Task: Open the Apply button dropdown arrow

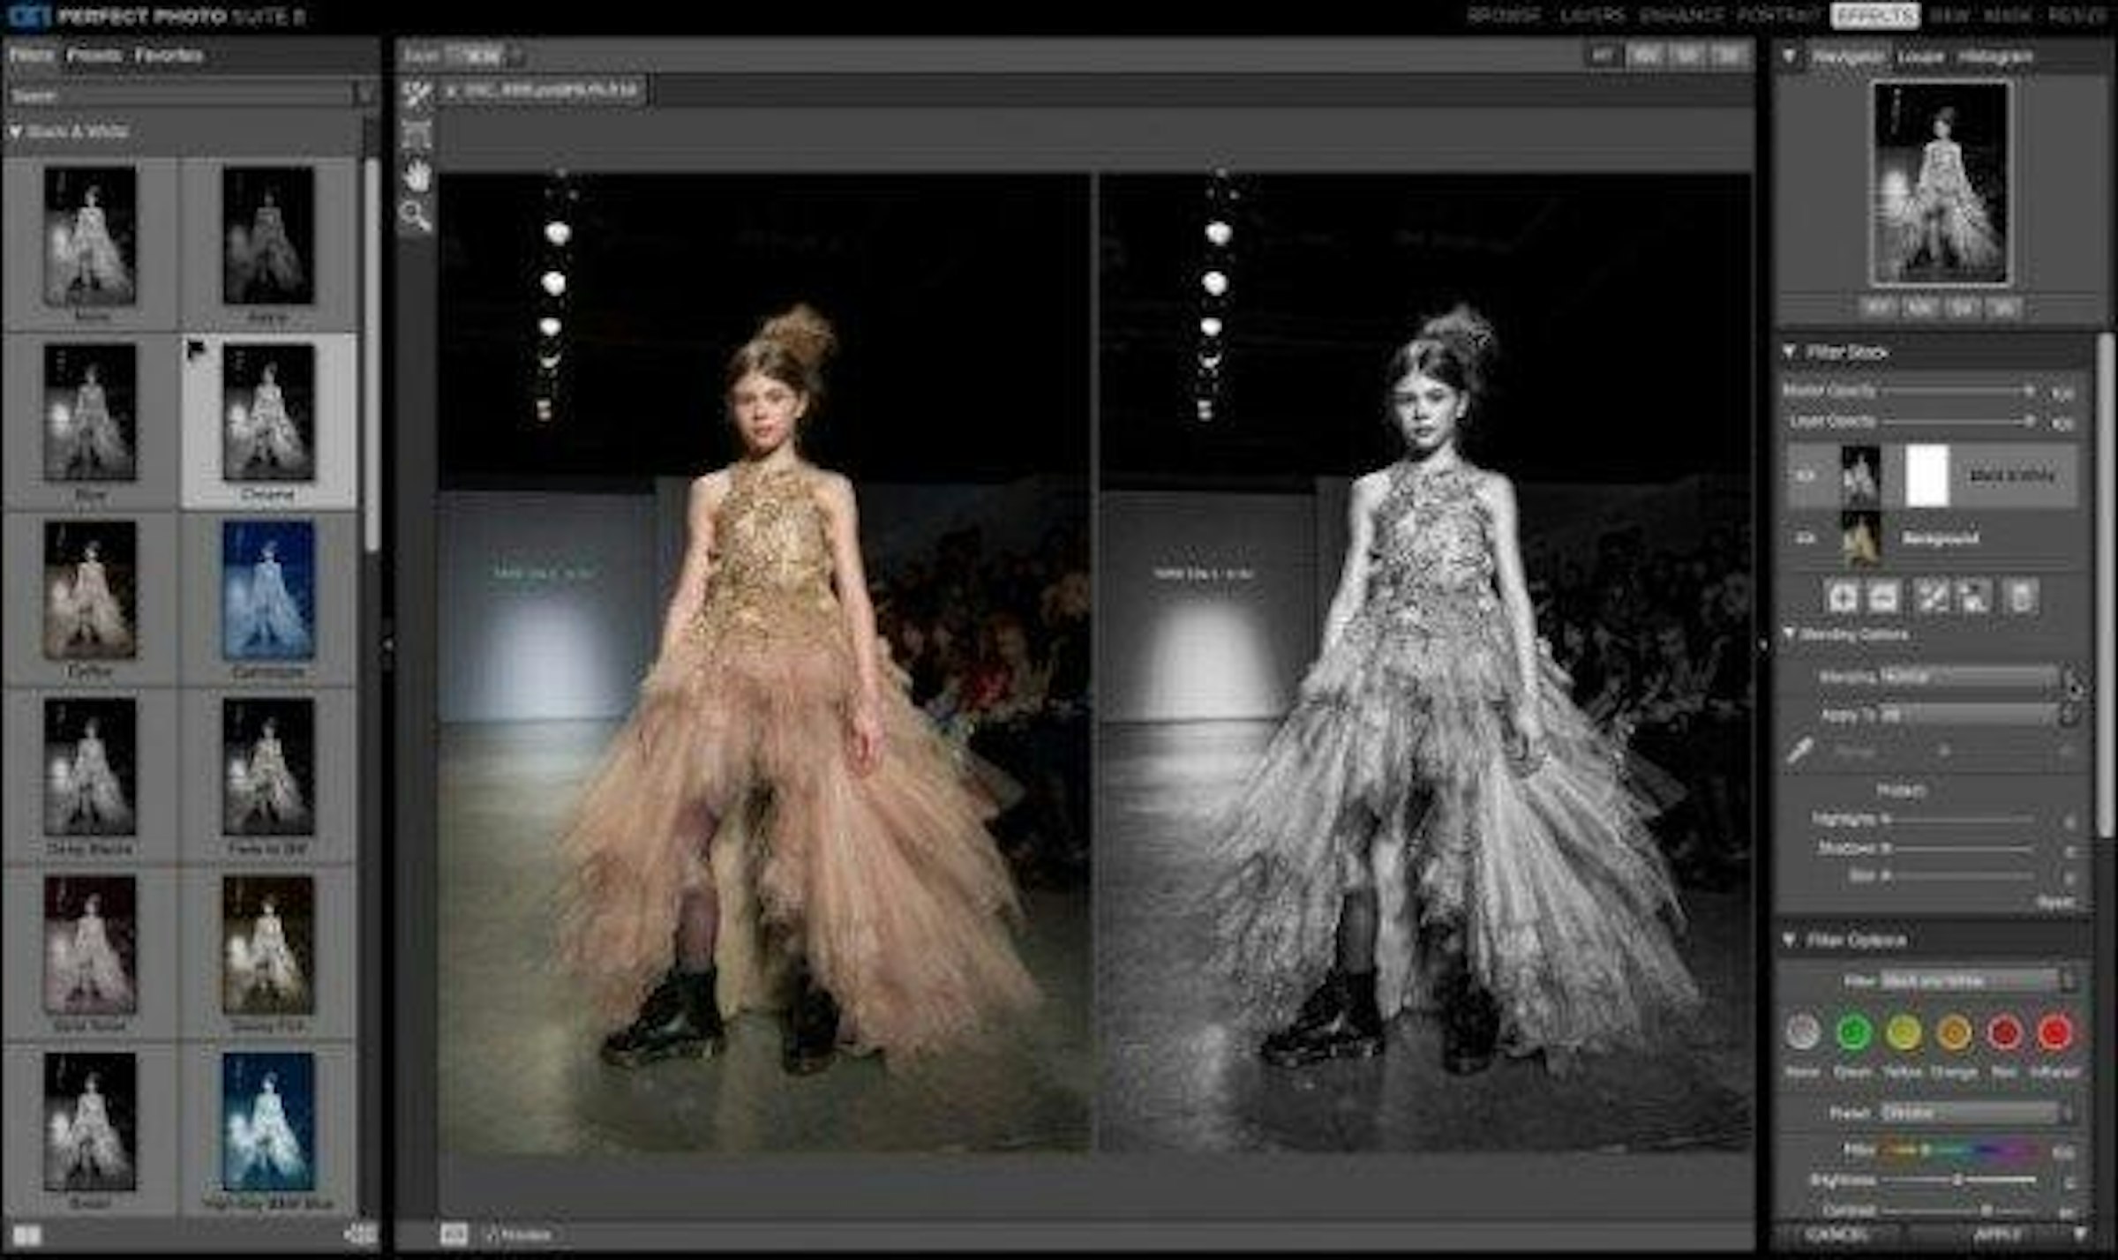Action: [x=2081, y=1233]
